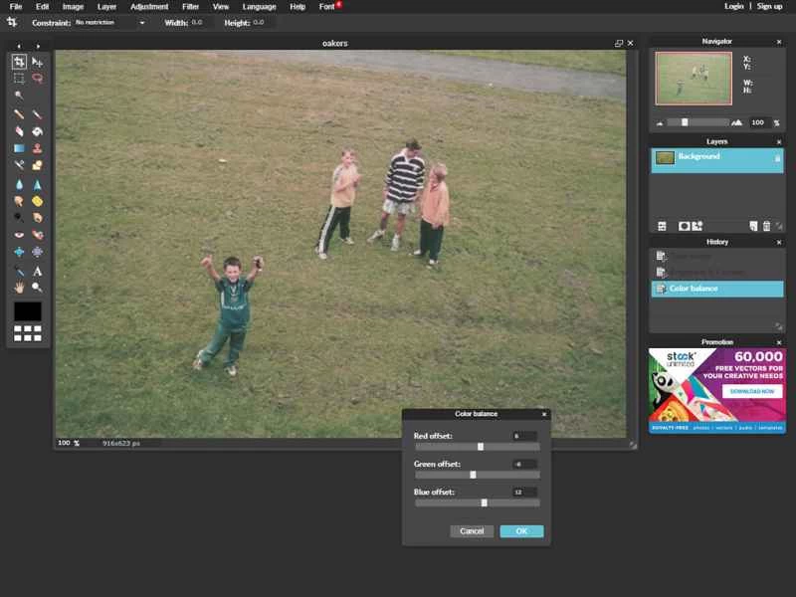
Task: Choose the Gradient tool
Action: click(x=19, y=148)
